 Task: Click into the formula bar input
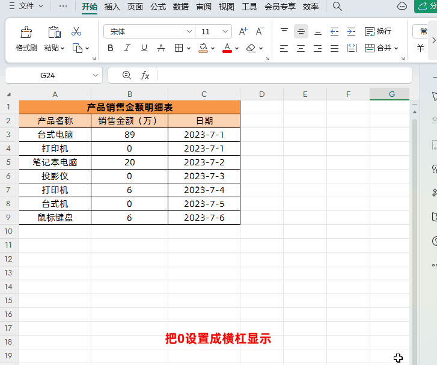coord(284,75)
